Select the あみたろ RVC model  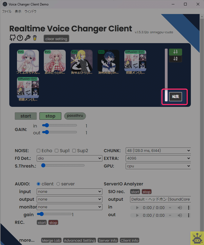55,61
